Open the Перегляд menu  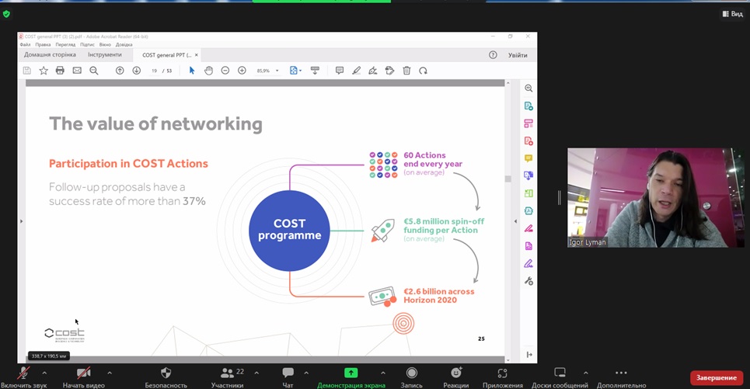click(65, 44)
